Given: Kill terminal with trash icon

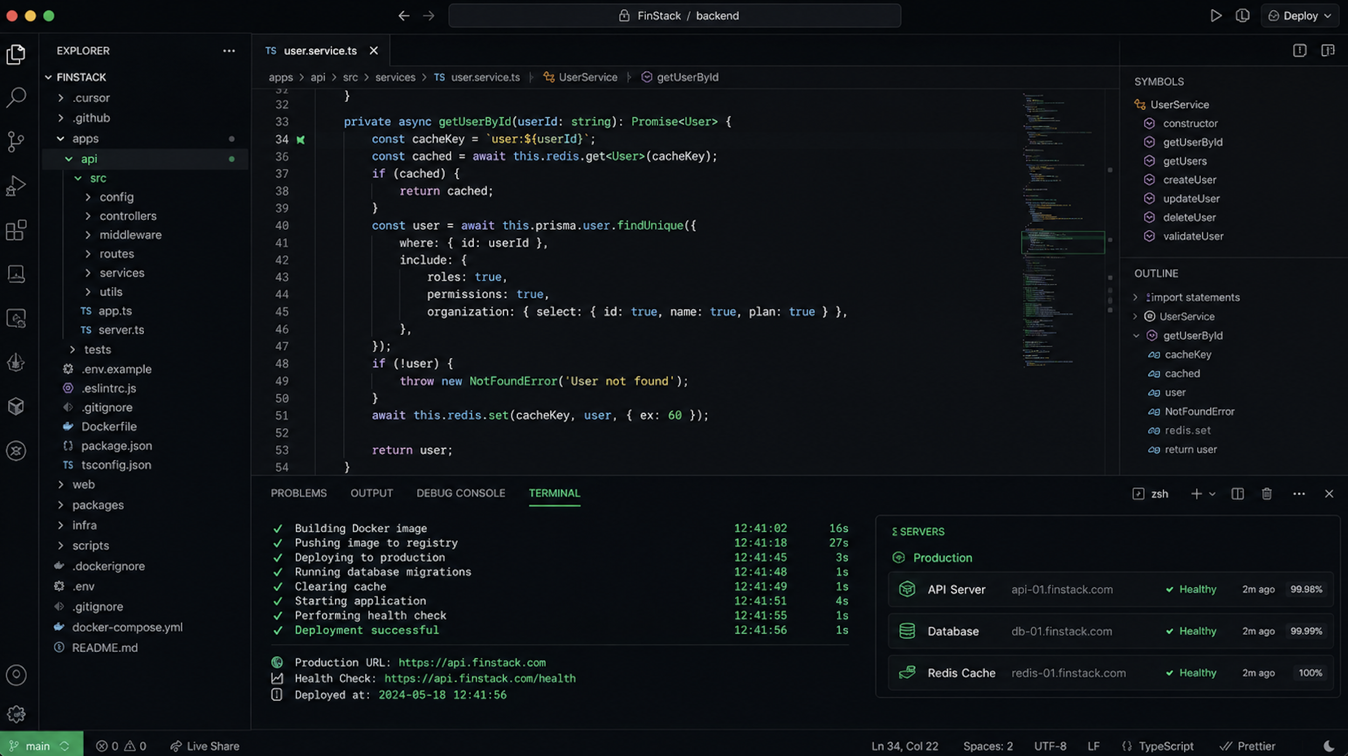Looking at the screenshot, I should tap(1267, 493).
